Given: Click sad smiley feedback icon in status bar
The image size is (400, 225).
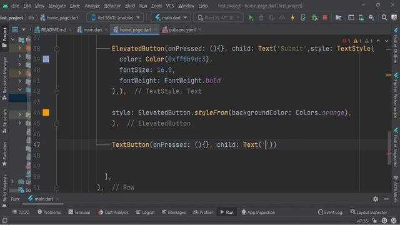Looking at the screenshot, I should click(394, 221).
